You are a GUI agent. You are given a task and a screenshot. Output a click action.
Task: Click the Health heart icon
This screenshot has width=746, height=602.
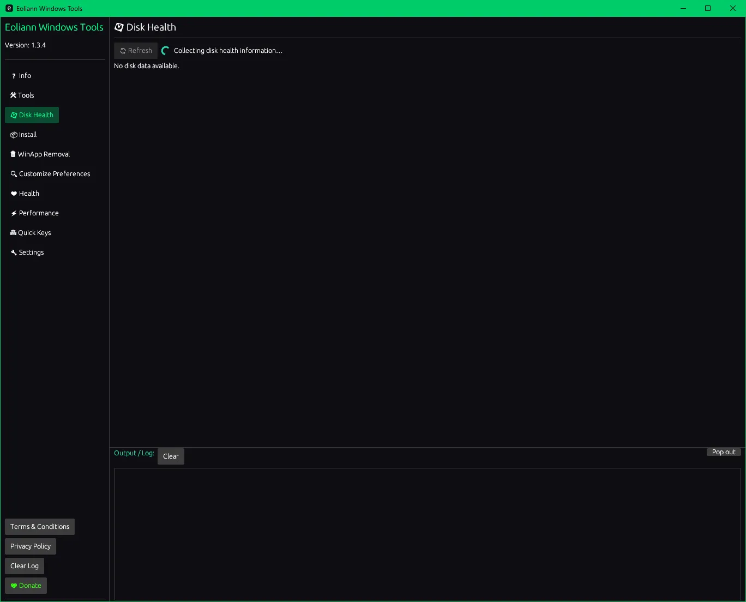[14, 194]
